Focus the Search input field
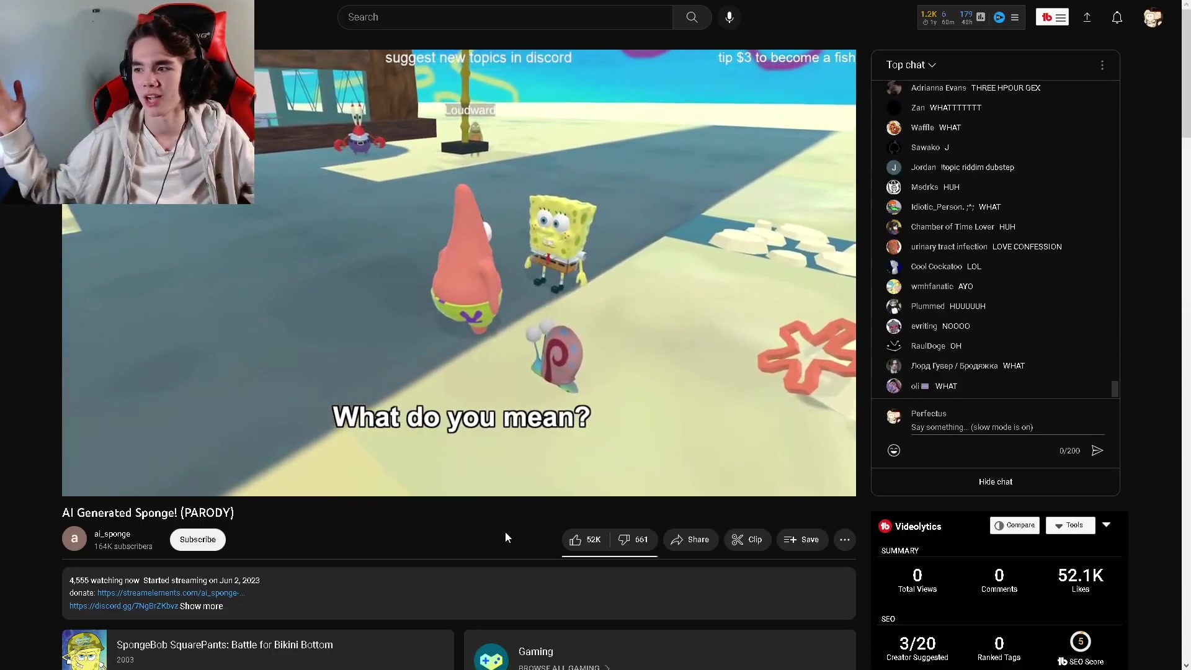Image resolution: width=1191 pixels, height=670 pixels. [505, 17]
